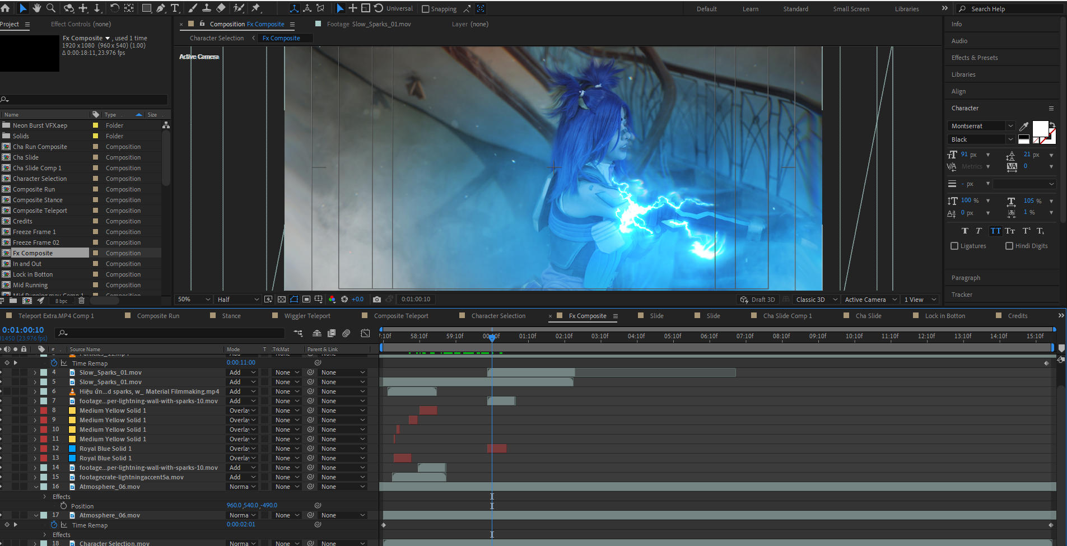Go to the Home screen icon
The image size is (1067, 546).
(x=6, y=8)
